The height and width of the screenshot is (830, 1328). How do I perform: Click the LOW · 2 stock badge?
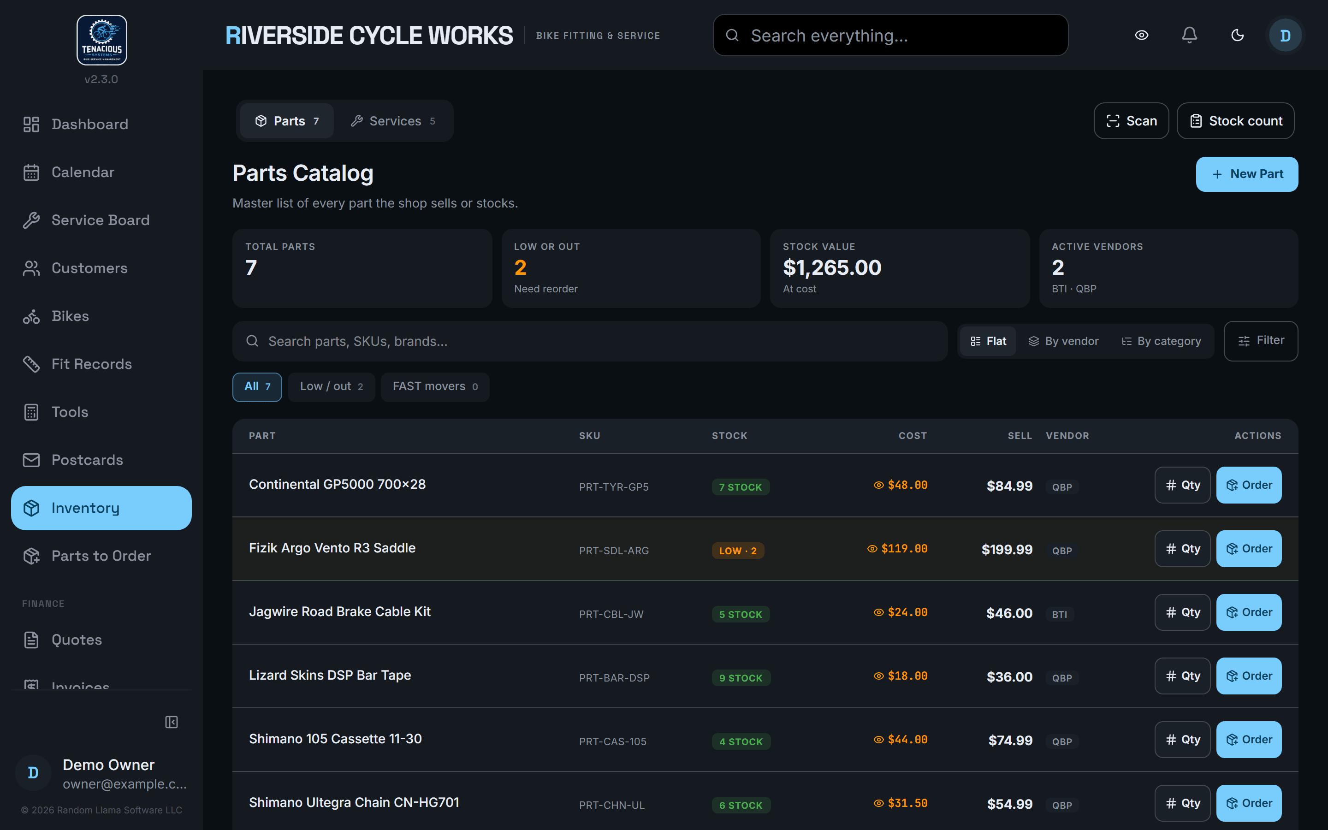click(x=738, y=551)
